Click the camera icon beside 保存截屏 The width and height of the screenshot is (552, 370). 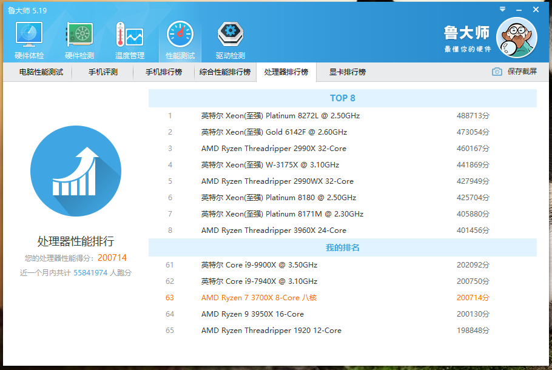[497, 72]
